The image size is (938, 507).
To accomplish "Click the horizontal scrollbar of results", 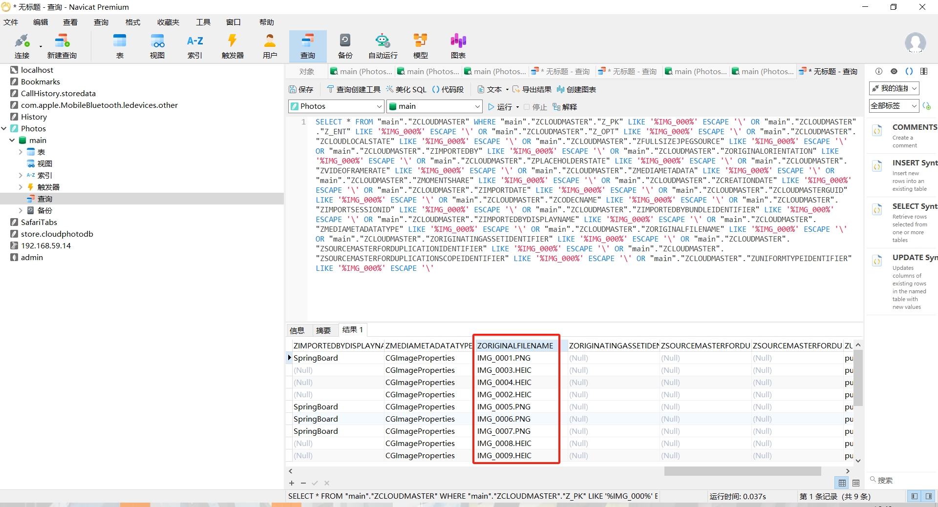I will [x=742, y=471].
